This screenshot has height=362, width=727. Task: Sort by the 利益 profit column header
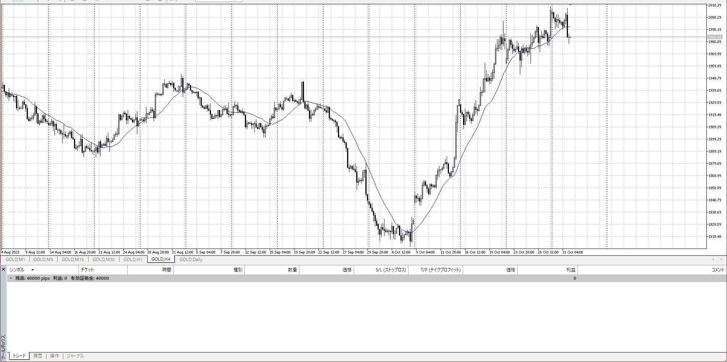[571, 270]
